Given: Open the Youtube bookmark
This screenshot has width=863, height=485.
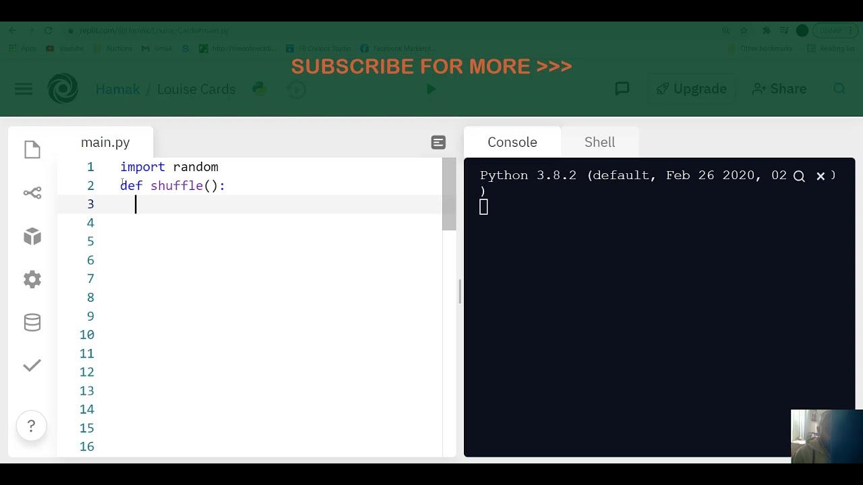Looking at the screenshot, I should click(65, 48).
